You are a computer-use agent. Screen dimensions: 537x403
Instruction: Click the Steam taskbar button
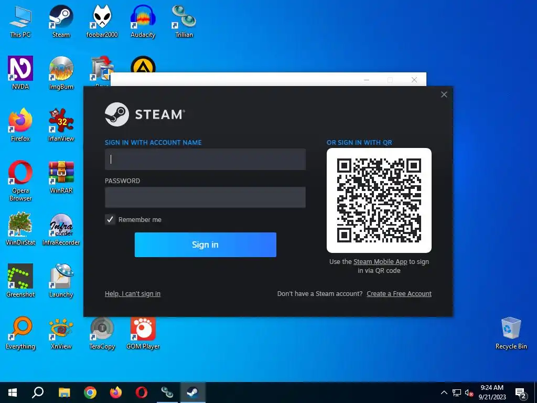click(193, 393)
